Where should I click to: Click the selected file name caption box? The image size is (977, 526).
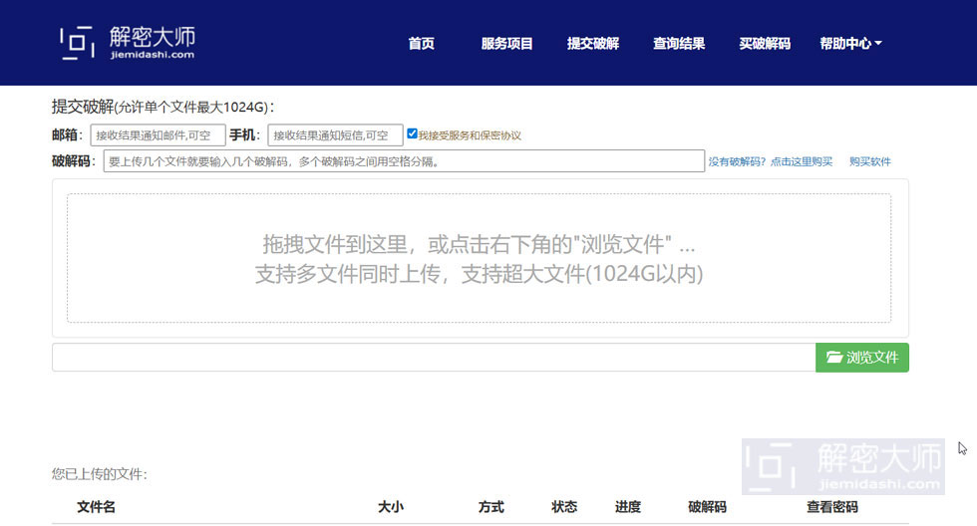(434, 358)
